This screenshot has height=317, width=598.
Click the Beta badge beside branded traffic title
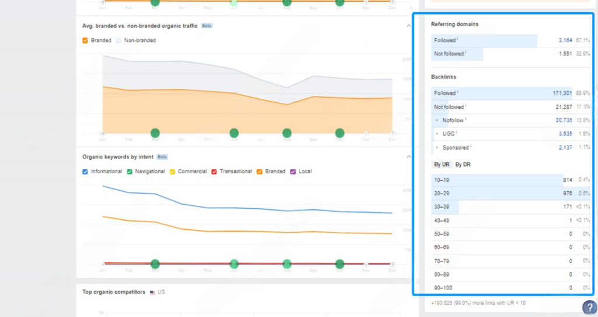207,26
